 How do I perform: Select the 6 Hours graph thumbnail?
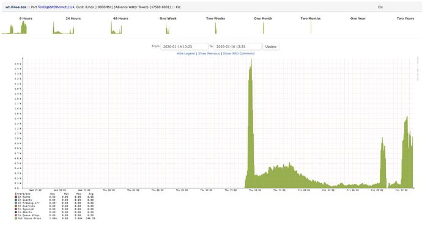click(15, 27)
